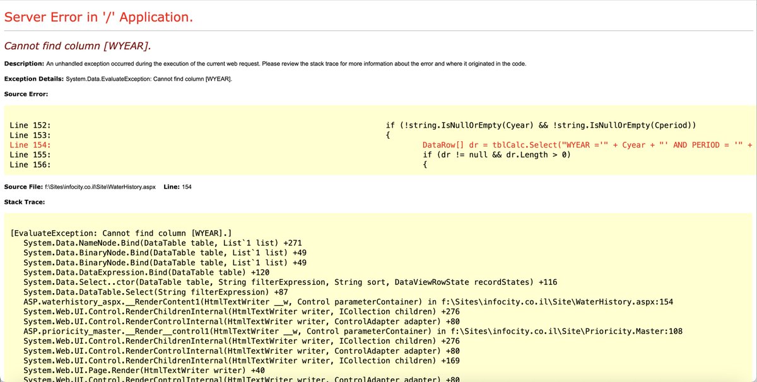The height and width of the screenshot is (382, 757).
Task: Click the ASP.waterhistory_aspx.__RenderContent1 trace line
Action: tap(348, 302)
